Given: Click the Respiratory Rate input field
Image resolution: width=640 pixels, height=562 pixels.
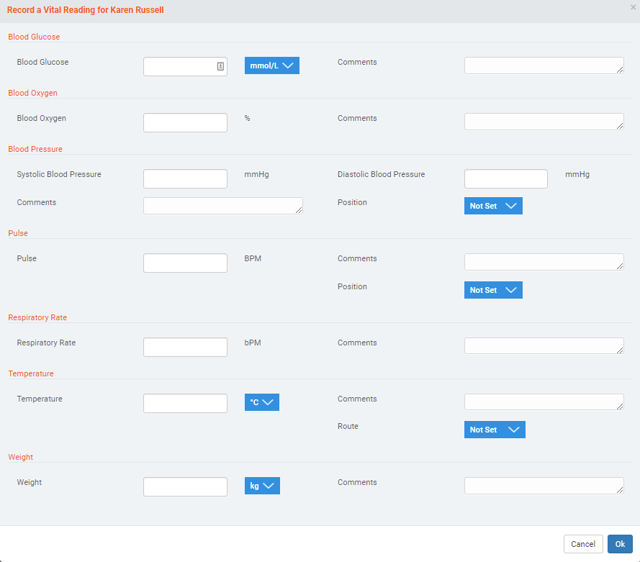Looking at the screenshot, I should tap(185, 347).
